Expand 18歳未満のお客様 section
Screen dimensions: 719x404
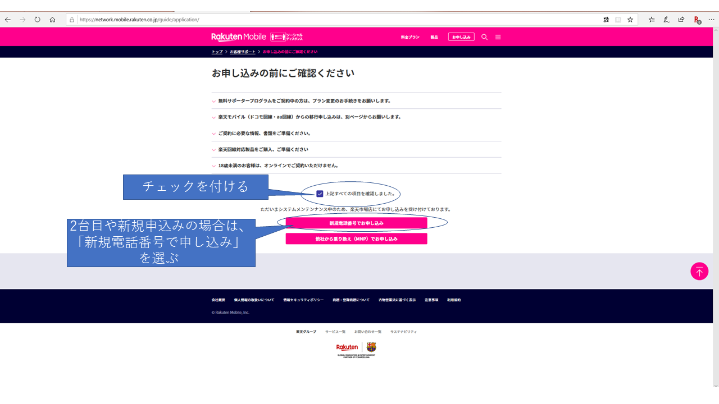[356, 166]
